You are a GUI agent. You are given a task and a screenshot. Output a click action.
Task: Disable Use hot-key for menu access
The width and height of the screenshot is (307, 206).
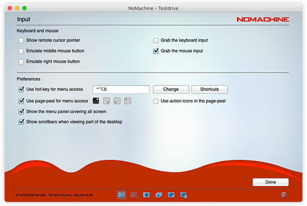(x=21, y=89)
